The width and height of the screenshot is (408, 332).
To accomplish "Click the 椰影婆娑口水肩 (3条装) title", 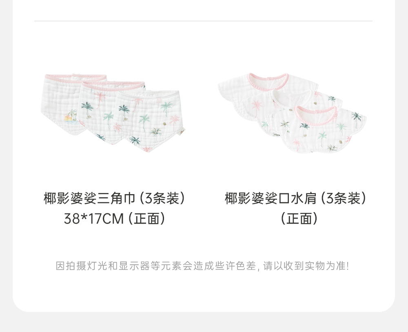I will [295, 198].
